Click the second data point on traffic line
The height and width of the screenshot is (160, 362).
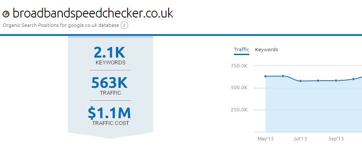283,76
